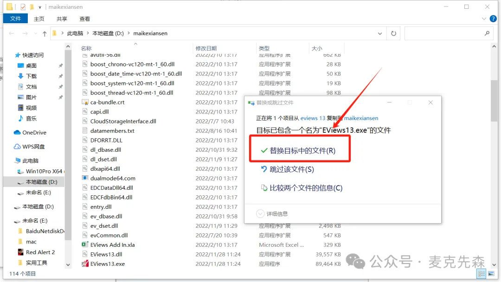
Task: Open the 共享 ribbon tab
Action: coord(62,19)
